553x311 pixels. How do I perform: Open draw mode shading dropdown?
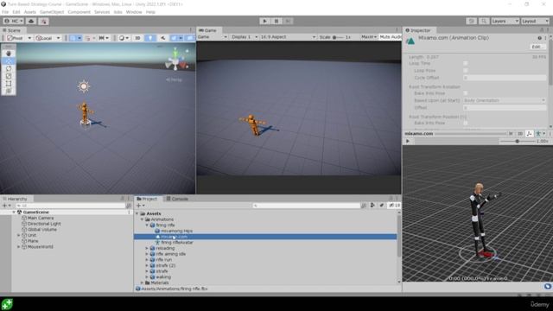coord(124,38)
